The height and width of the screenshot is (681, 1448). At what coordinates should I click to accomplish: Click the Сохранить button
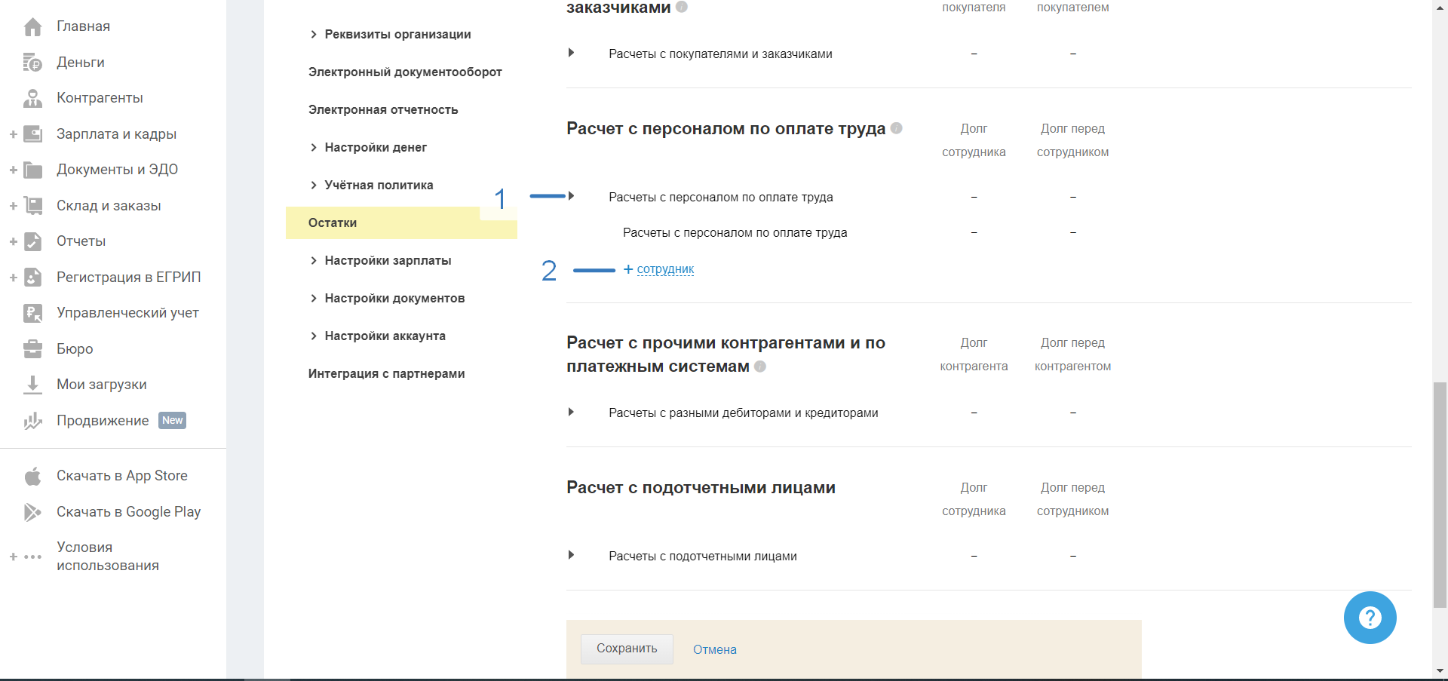[627, 649]
